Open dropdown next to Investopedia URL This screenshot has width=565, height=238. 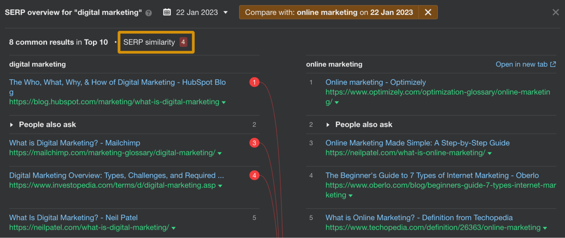[220, 186]
